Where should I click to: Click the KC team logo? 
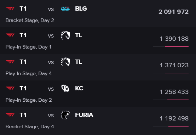click(x=65, y=88)
